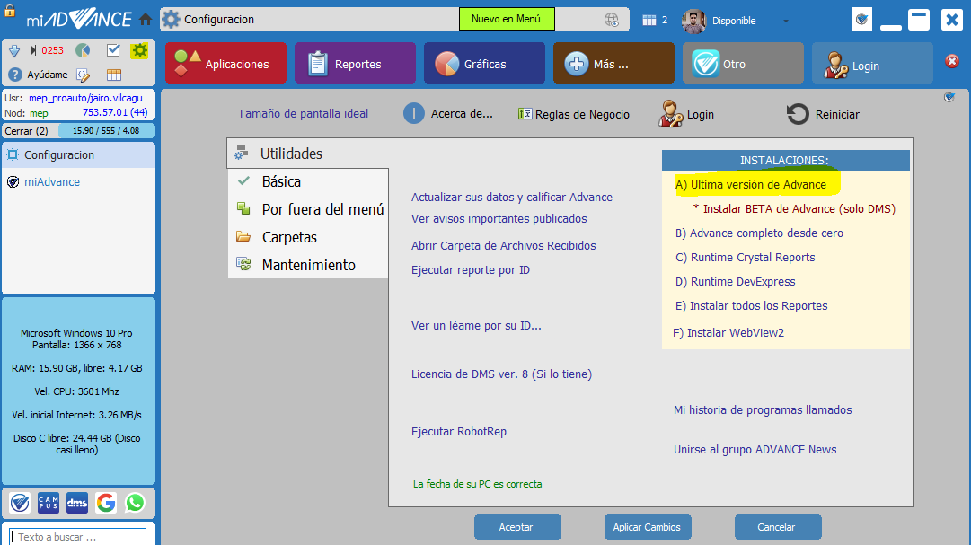Screen dimensions: 971x545
Task: Click the Nuevo en Menú green button
Action: (507, 19)
